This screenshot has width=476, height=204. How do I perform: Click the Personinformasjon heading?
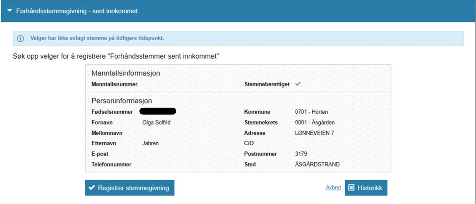click(x=122, y=101)
